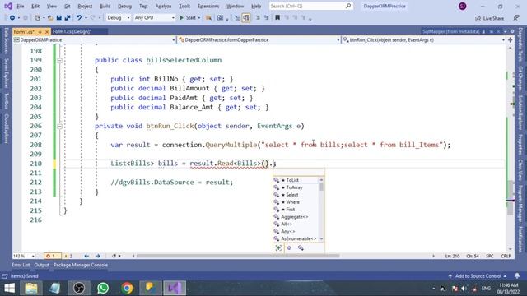Click the Visual Studio logo icon
Viewport: 527px width, 296px height.
click(x=8, y=6)
